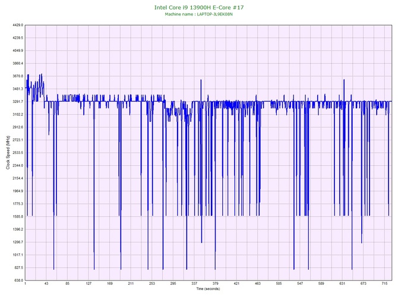Click the 589 time-axis tick label
This screenshot has height=299, width=398.
pyautogui.click(x=321, y=284)
